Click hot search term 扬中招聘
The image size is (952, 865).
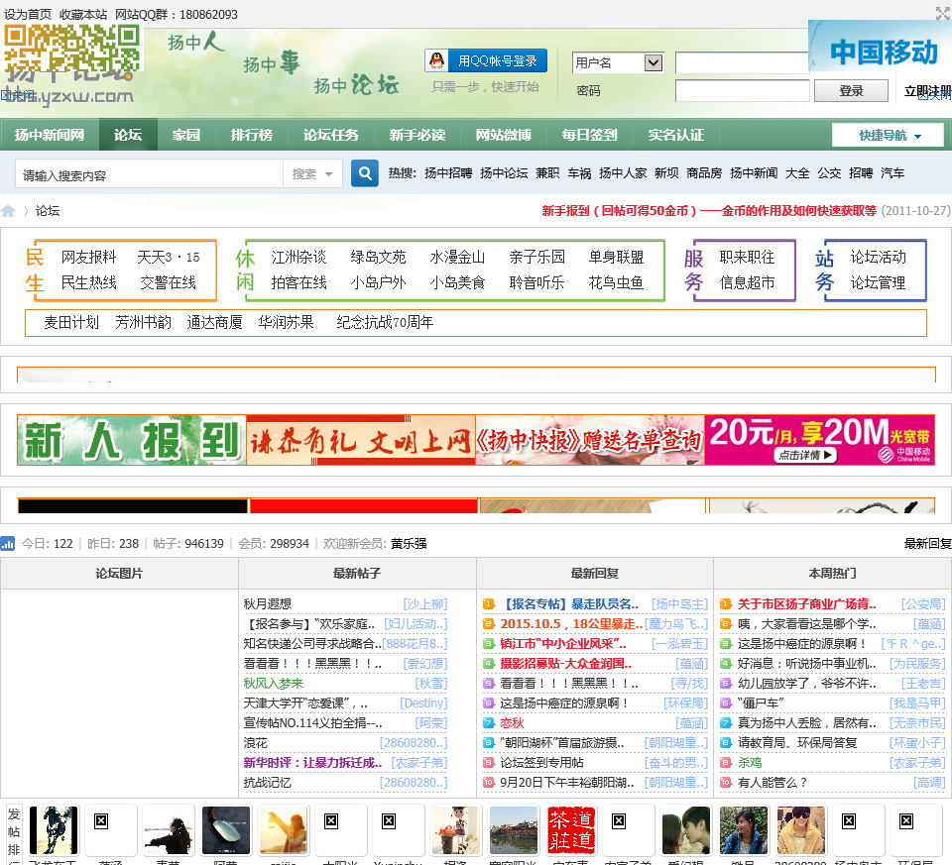point(448,173)
